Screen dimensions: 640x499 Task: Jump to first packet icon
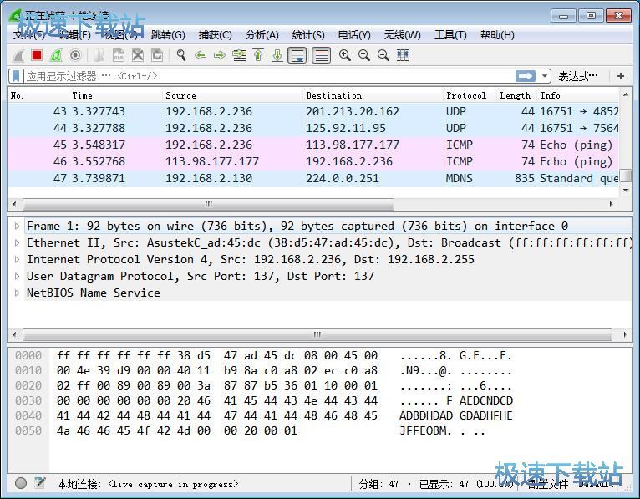click(x=258, y=55)
